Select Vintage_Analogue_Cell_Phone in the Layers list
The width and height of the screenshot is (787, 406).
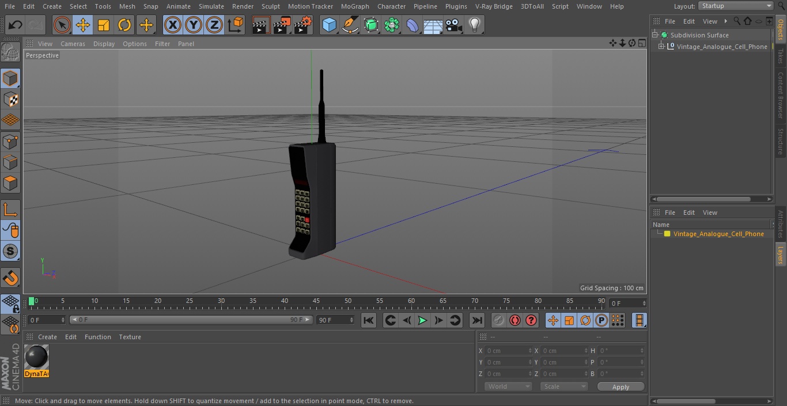(x=718, y=234)
